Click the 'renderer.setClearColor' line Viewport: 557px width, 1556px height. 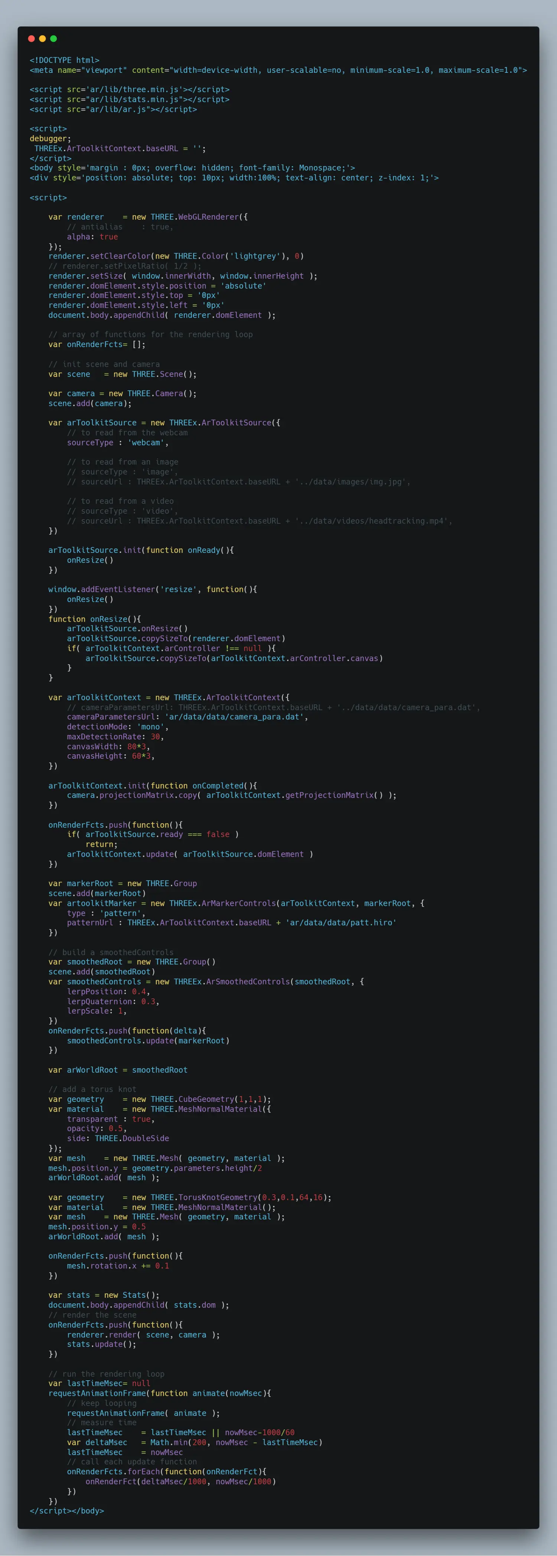click(176, 256)
